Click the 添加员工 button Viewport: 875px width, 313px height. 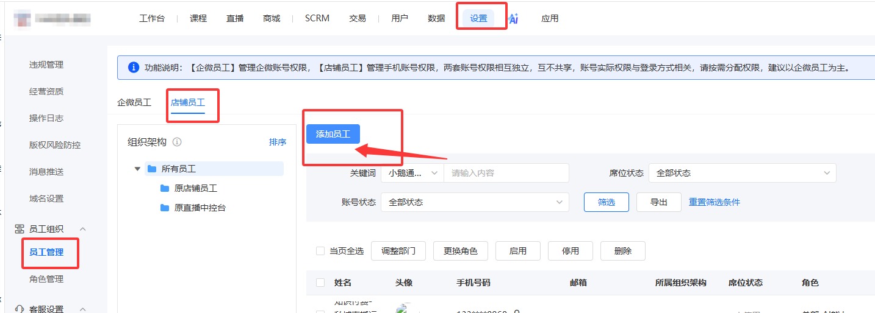(x=333, y=134)
